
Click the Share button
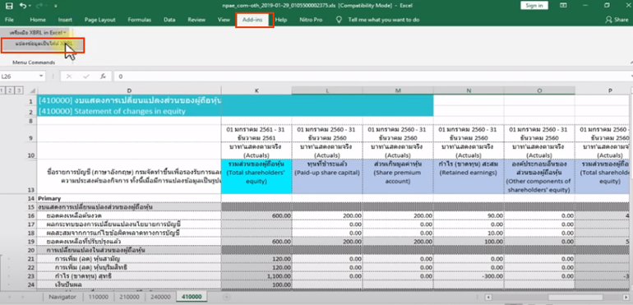(x=617, y=20)
